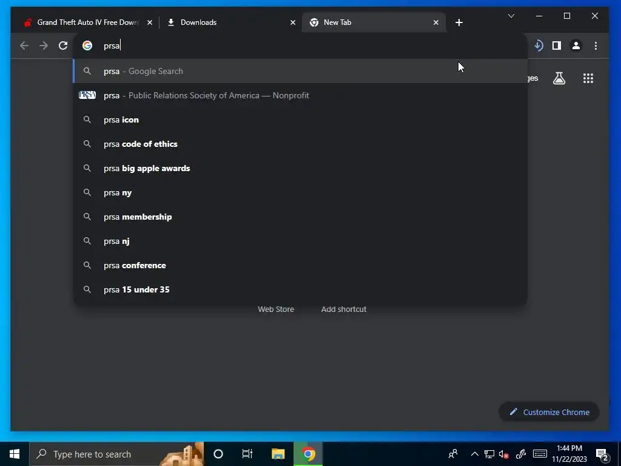Choose 'prsa 15 under 35' suggestion

pos(300,289)
